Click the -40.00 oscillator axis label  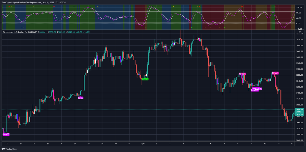[299, 29]
